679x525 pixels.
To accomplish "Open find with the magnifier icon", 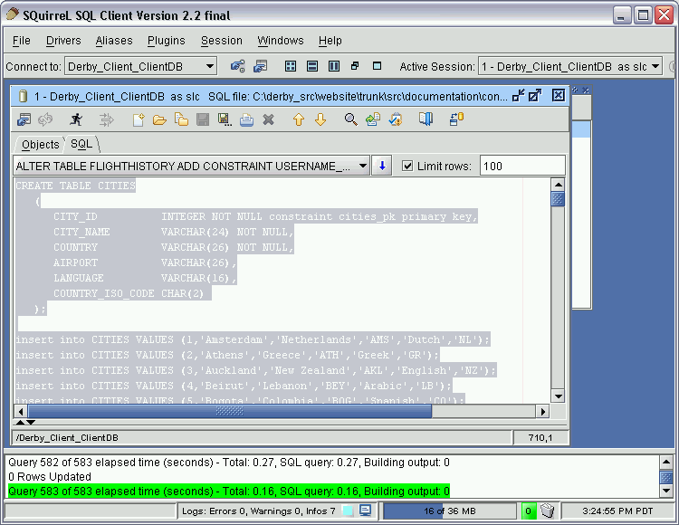I will [x=350, y=119].
